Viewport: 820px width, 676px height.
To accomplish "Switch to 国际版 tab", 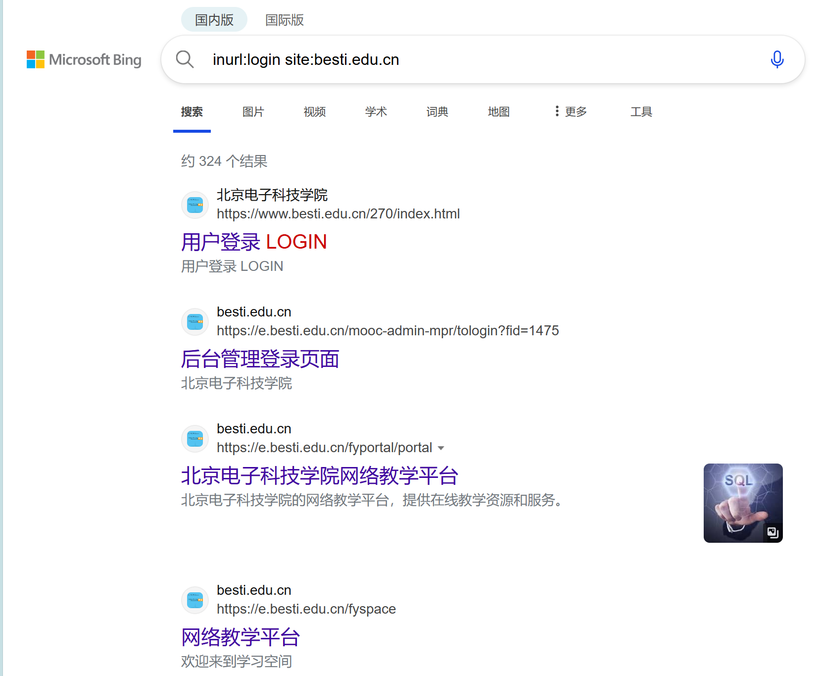I will (285, 20).
